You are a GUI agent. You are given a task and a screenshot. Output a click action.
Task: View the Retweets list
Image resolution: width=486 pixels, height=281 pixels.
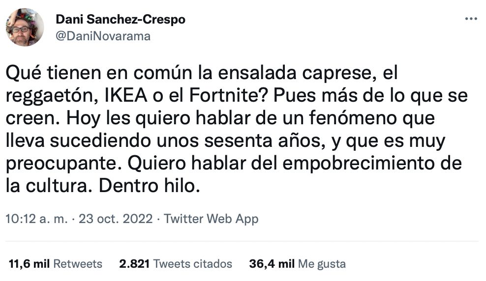point(77,264)
